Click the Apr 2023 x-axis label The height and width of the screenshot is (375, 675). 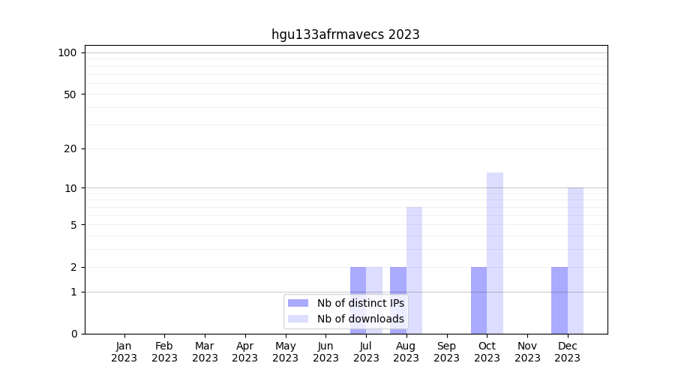(x=245, y=352)
